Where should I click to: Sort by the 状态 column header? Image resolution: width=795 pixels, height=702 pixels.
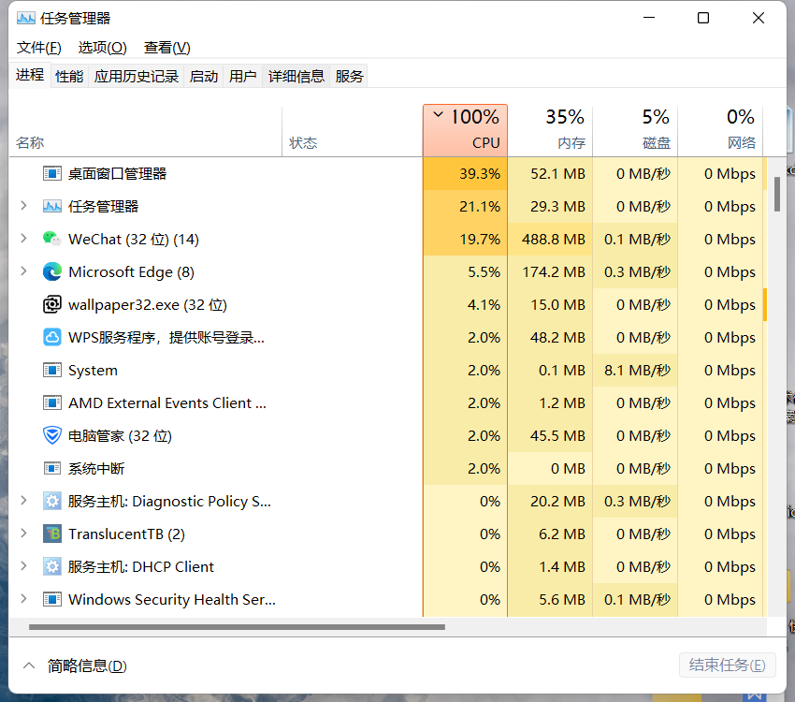click(353, 130)
